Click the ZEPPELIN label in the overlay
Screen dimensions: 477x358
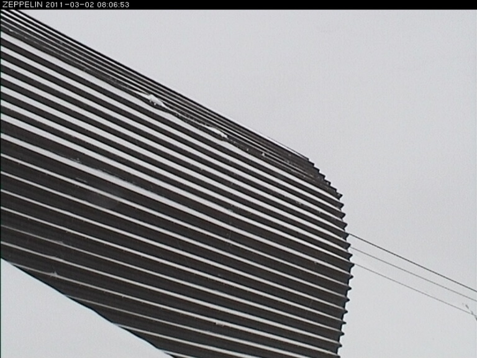[21, 4]
